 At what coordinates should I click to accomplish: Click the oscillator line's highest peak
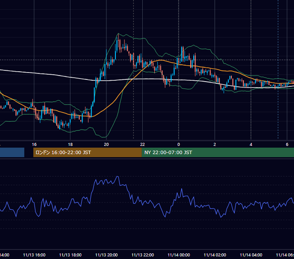coord(118,177)
